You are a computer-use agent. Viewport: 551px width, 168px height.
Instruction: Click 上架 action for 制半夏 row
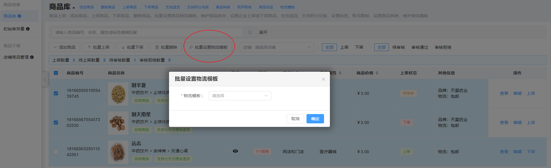531,93
